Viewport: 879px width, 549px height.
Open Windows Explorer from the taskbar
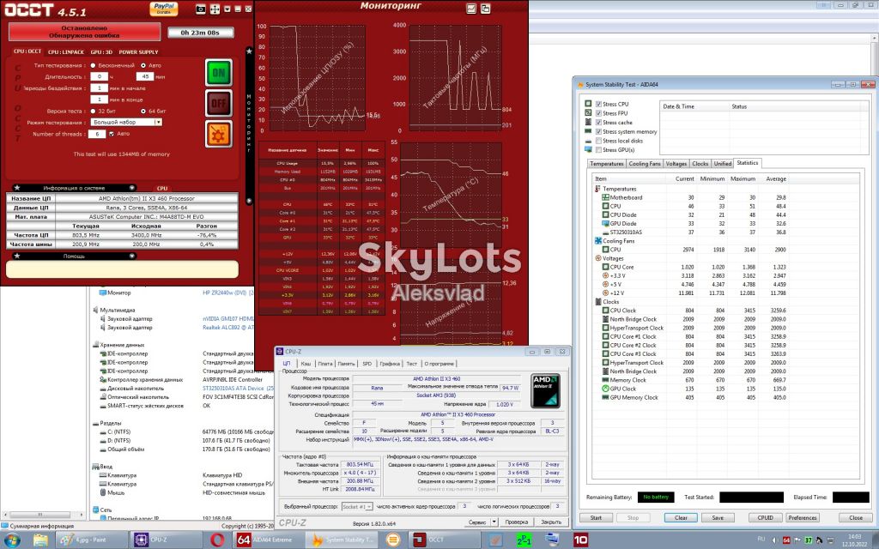click(40, 540)
